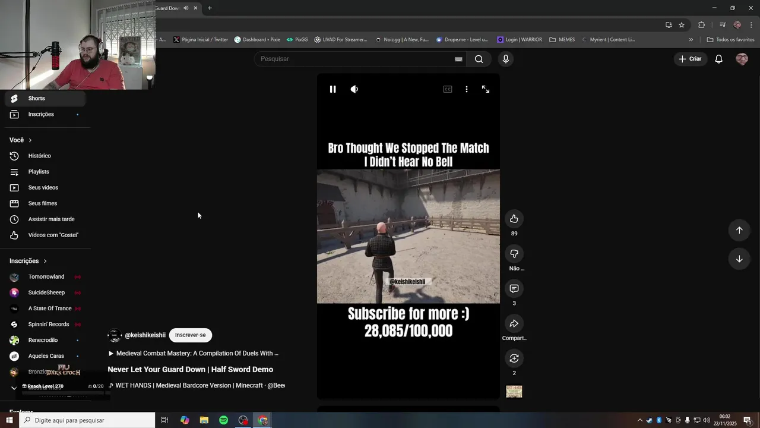Screen dimensions: 760x428
Task: Show hidden system tray icons
Action: (x=639, y=420)
